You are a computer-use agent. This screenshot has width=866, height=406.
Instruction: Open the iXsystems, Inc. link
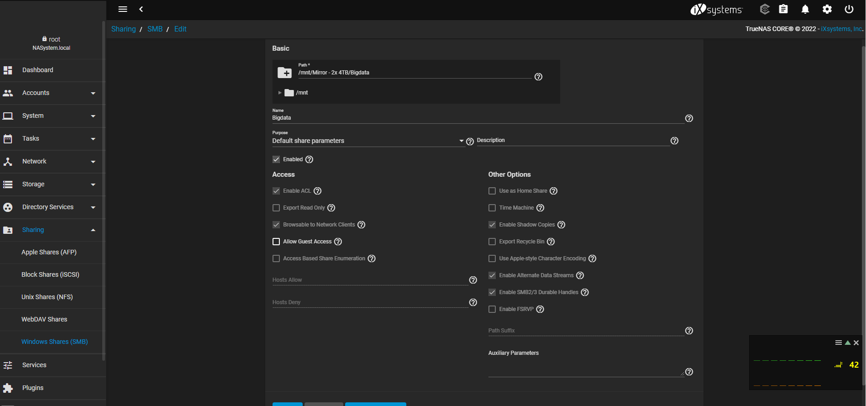841,29
